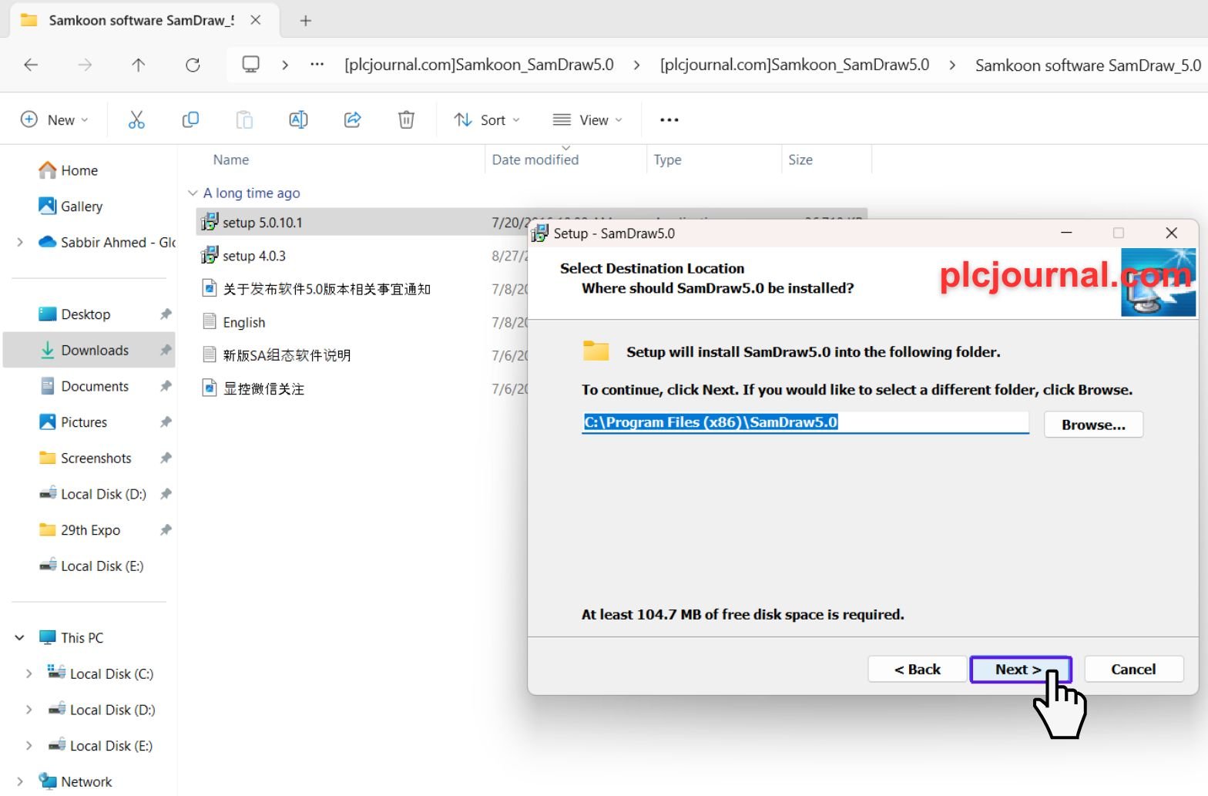Expand Local Disk (D:) under This PC
This screenshot has width=1208, height=796.
(29, 710)
